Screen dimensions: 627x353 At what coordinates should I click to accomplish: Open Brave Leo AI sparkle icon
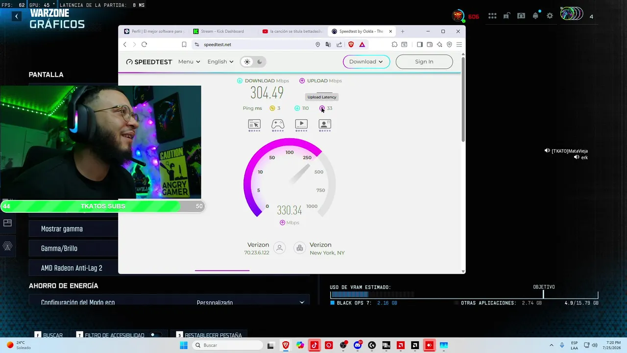click(439, 45)
